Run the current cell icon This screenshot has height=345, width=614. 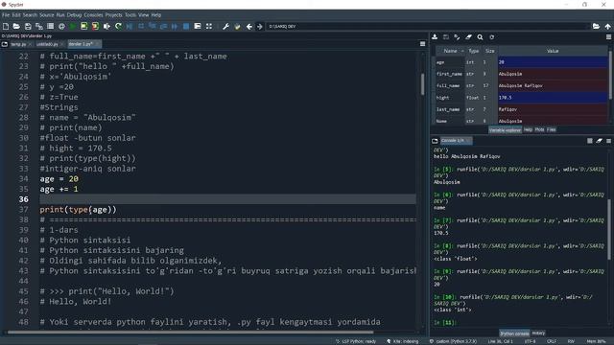pos(84,26)
